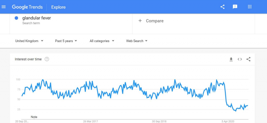Click the embed code icon

240,59
